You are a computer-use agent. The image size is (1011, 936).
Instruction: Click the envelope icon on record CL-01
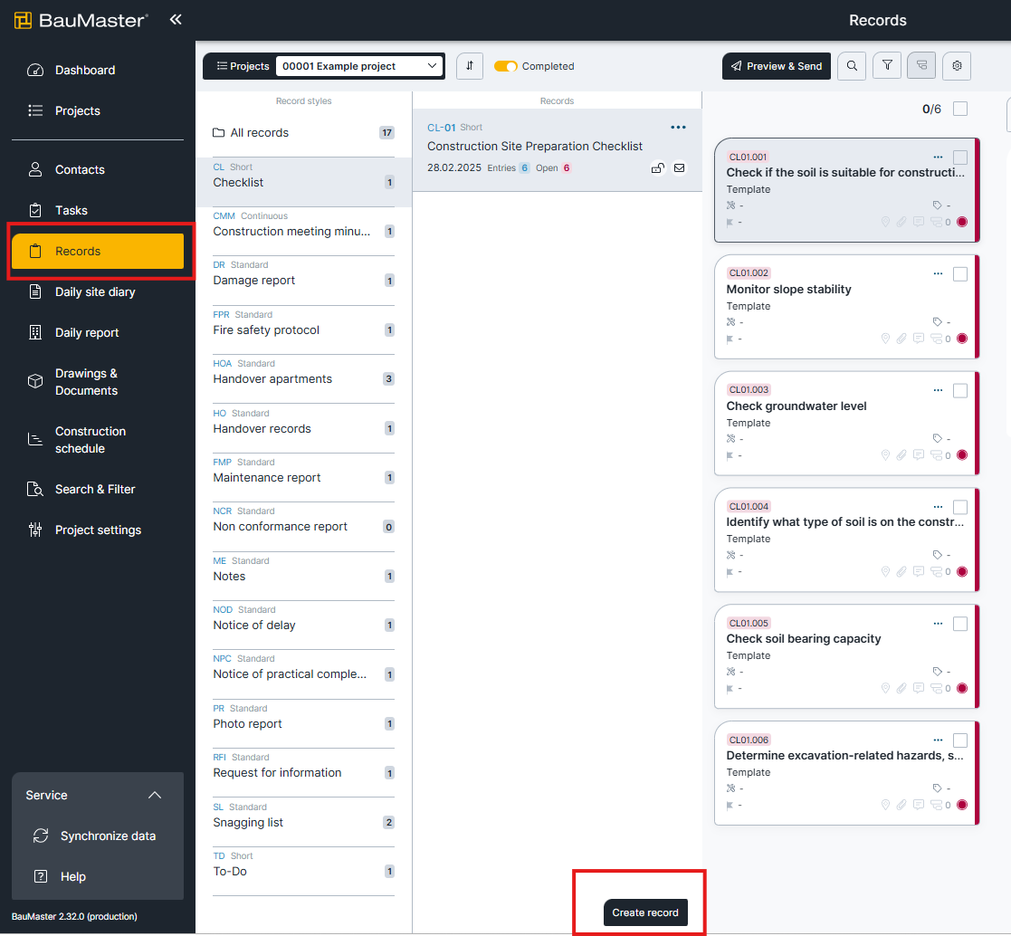tap(680, 168)
